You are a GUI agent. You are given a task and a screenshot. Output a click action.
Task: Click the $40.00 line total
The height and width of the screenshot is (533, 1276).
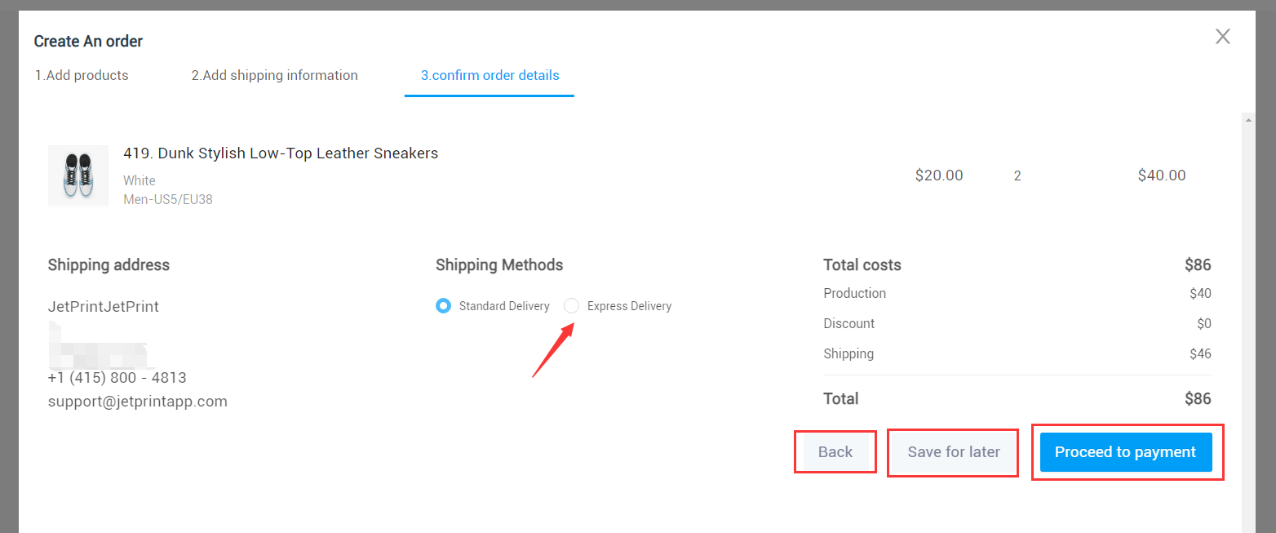(x=1162, y=175)
